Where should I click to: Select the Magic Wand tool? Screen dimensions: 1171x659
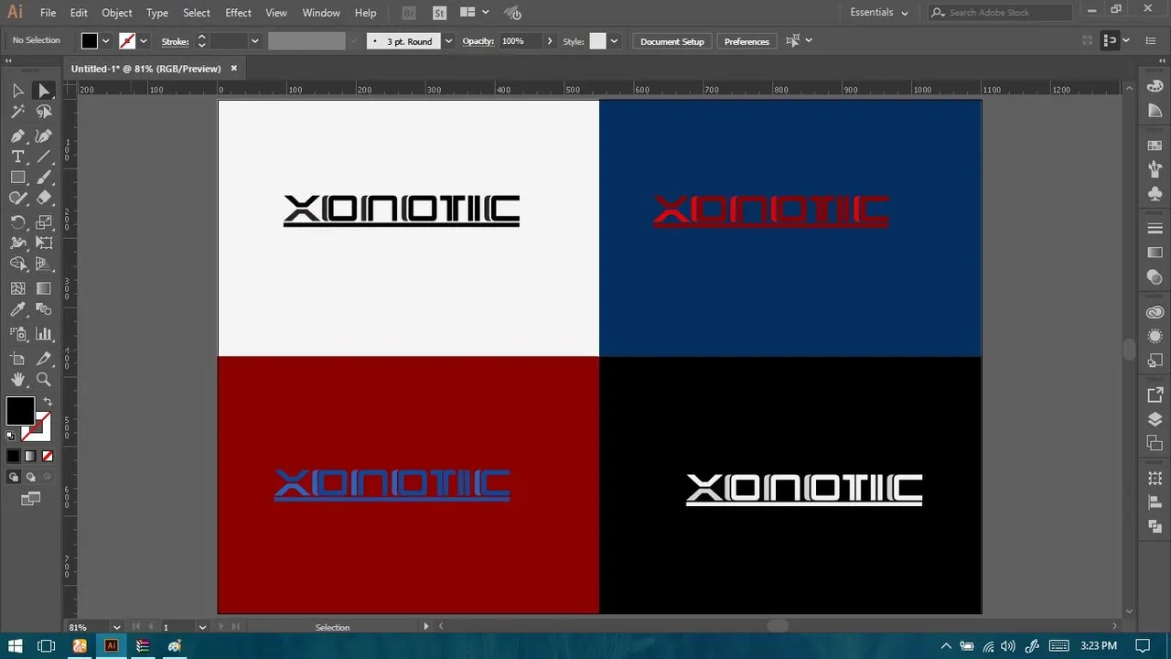[17, 112]
